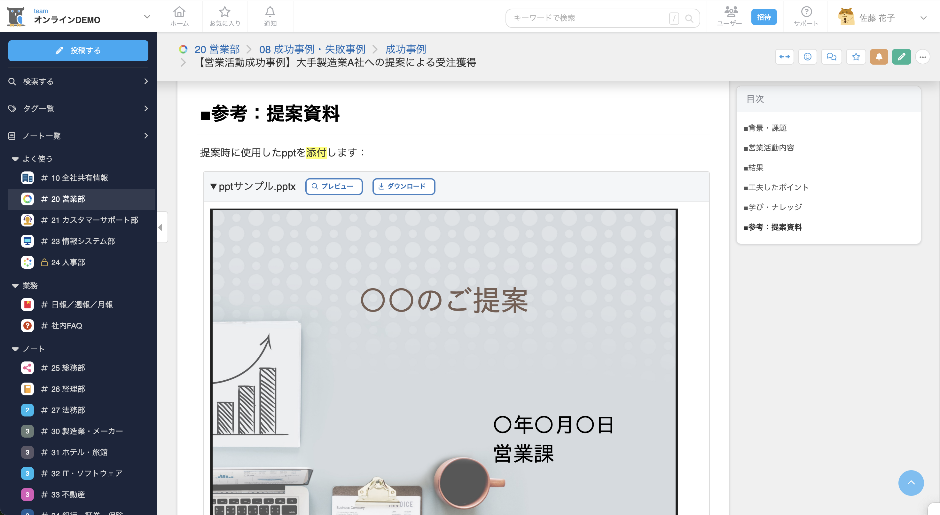Toggle post notifications with orange bell button
940x515 pixels.
(879, 57)
